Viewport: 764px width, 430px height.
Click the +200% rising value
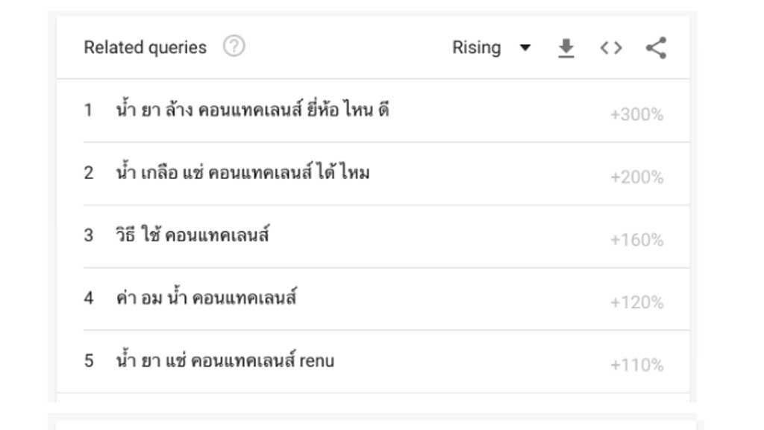(x=636, y=177)
